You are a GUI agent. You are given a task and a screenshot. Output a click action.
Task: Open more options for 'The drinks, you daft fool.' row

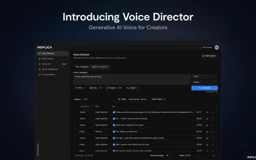click(212, 132)
